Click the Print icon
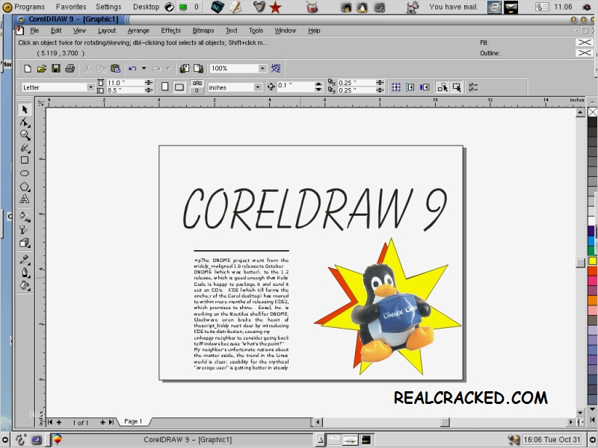Image resolution: width=598 pixels, height=448 pixels. tap(70, 69)
